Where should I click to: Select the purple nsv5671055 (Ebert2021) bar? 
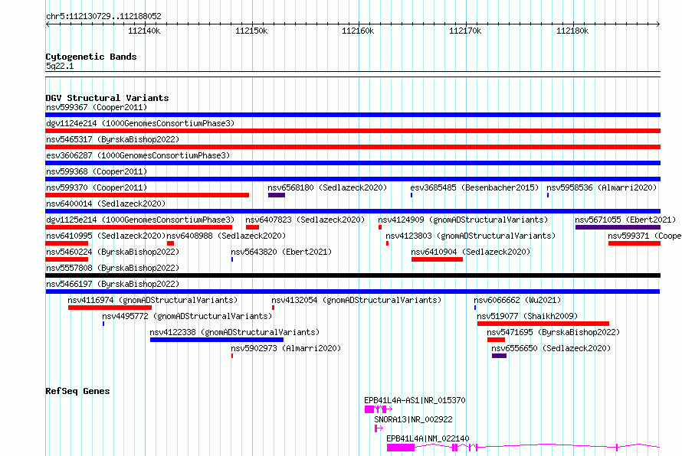click(618, 227)
